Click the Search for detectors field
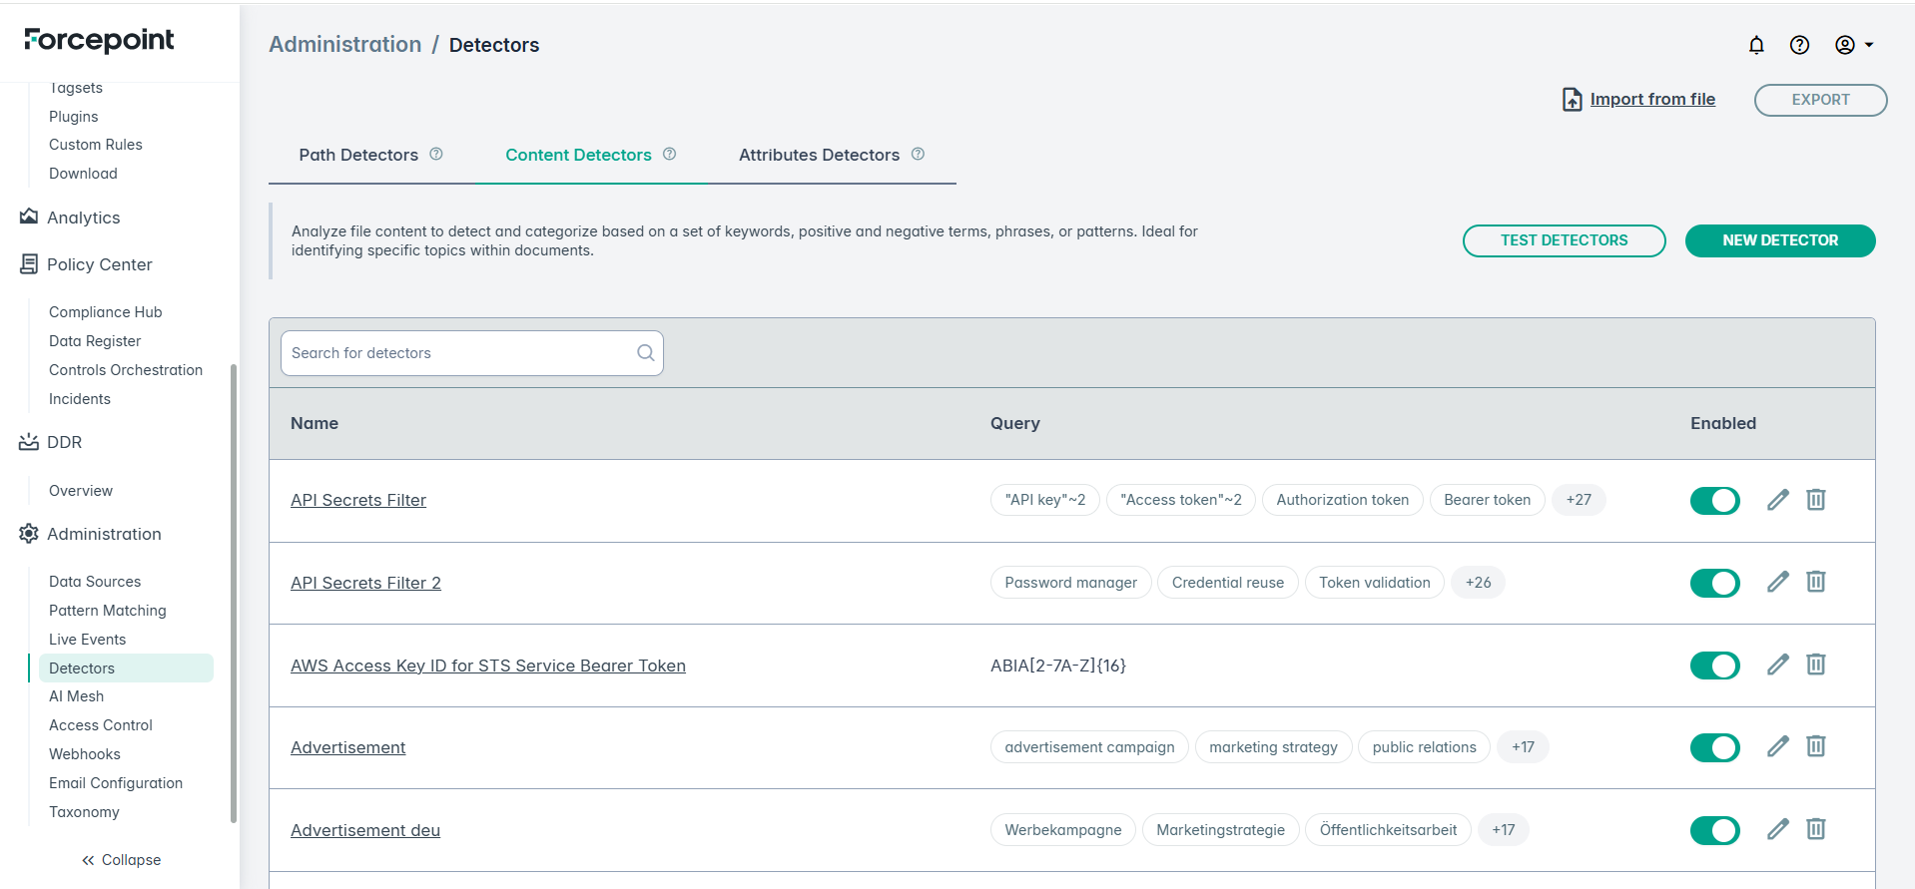The height and width of the screenshot is (889, 1915). coord(459,353)
